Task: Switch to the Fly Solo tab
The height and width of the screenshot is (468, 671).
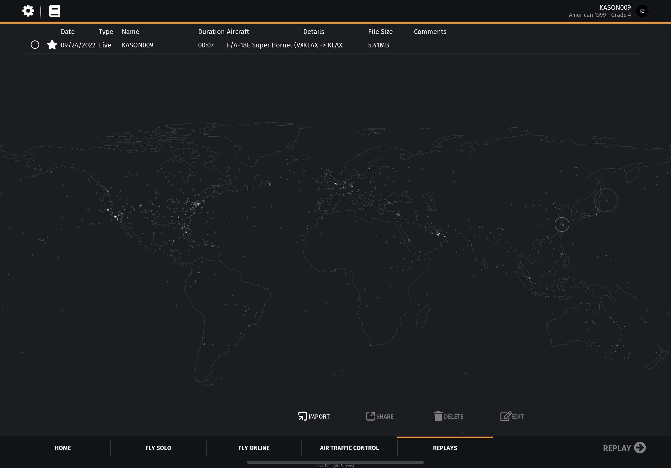Action: click(x=158, y=448)
